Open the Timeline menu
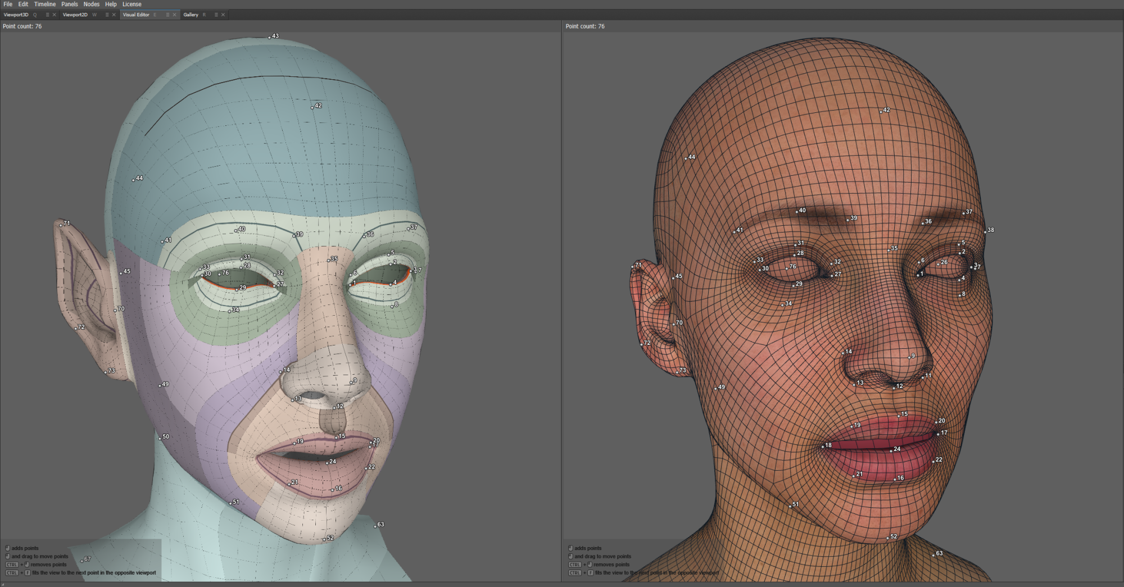1124x587 pixels. (45, 4)
